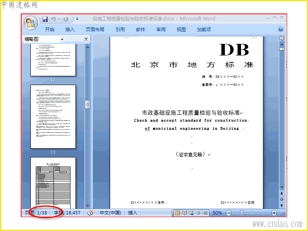Expand customize quick access toolbar arrow
Viewport: 308px width, 231px height.
[x=77, y=19]
